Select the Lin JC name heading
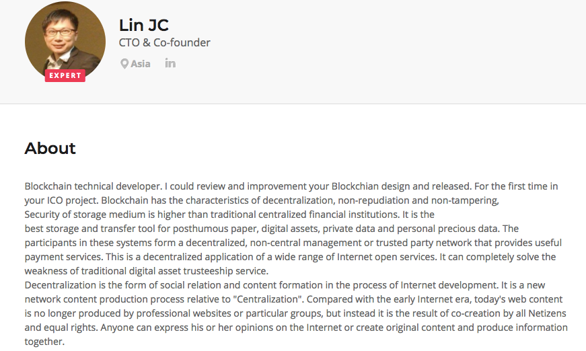 (143, 26)
